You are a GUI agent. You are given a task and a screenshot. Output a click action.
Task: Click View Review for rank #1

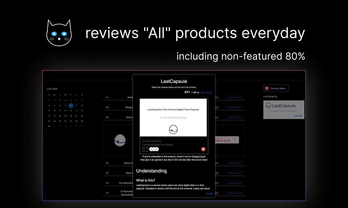click(x=235, y=97)
